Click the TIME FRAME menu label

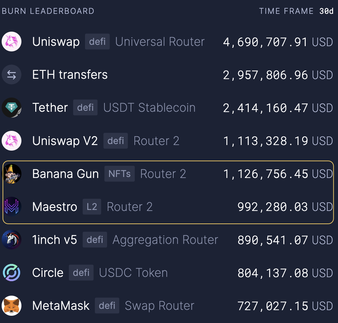(x=286, y=11)
